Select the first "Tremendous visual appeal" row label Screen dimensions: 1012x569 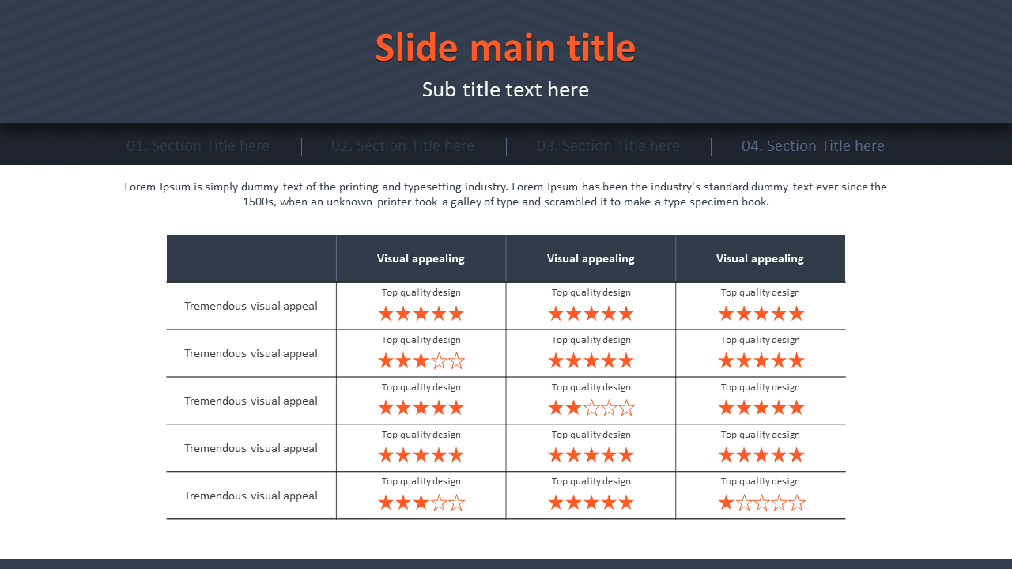[x=251, y=306]
